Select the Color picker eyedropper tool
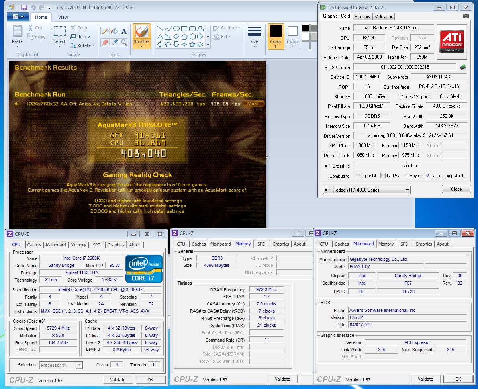The image size is (478, 389). (114, 43)
